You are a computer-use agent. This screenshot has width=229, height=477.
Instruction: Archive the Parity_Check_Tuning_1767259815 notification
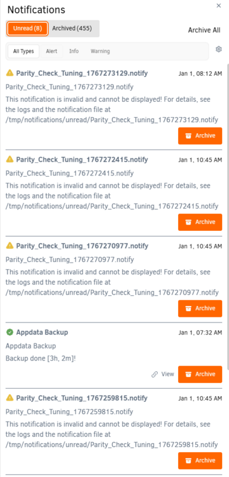200,460
